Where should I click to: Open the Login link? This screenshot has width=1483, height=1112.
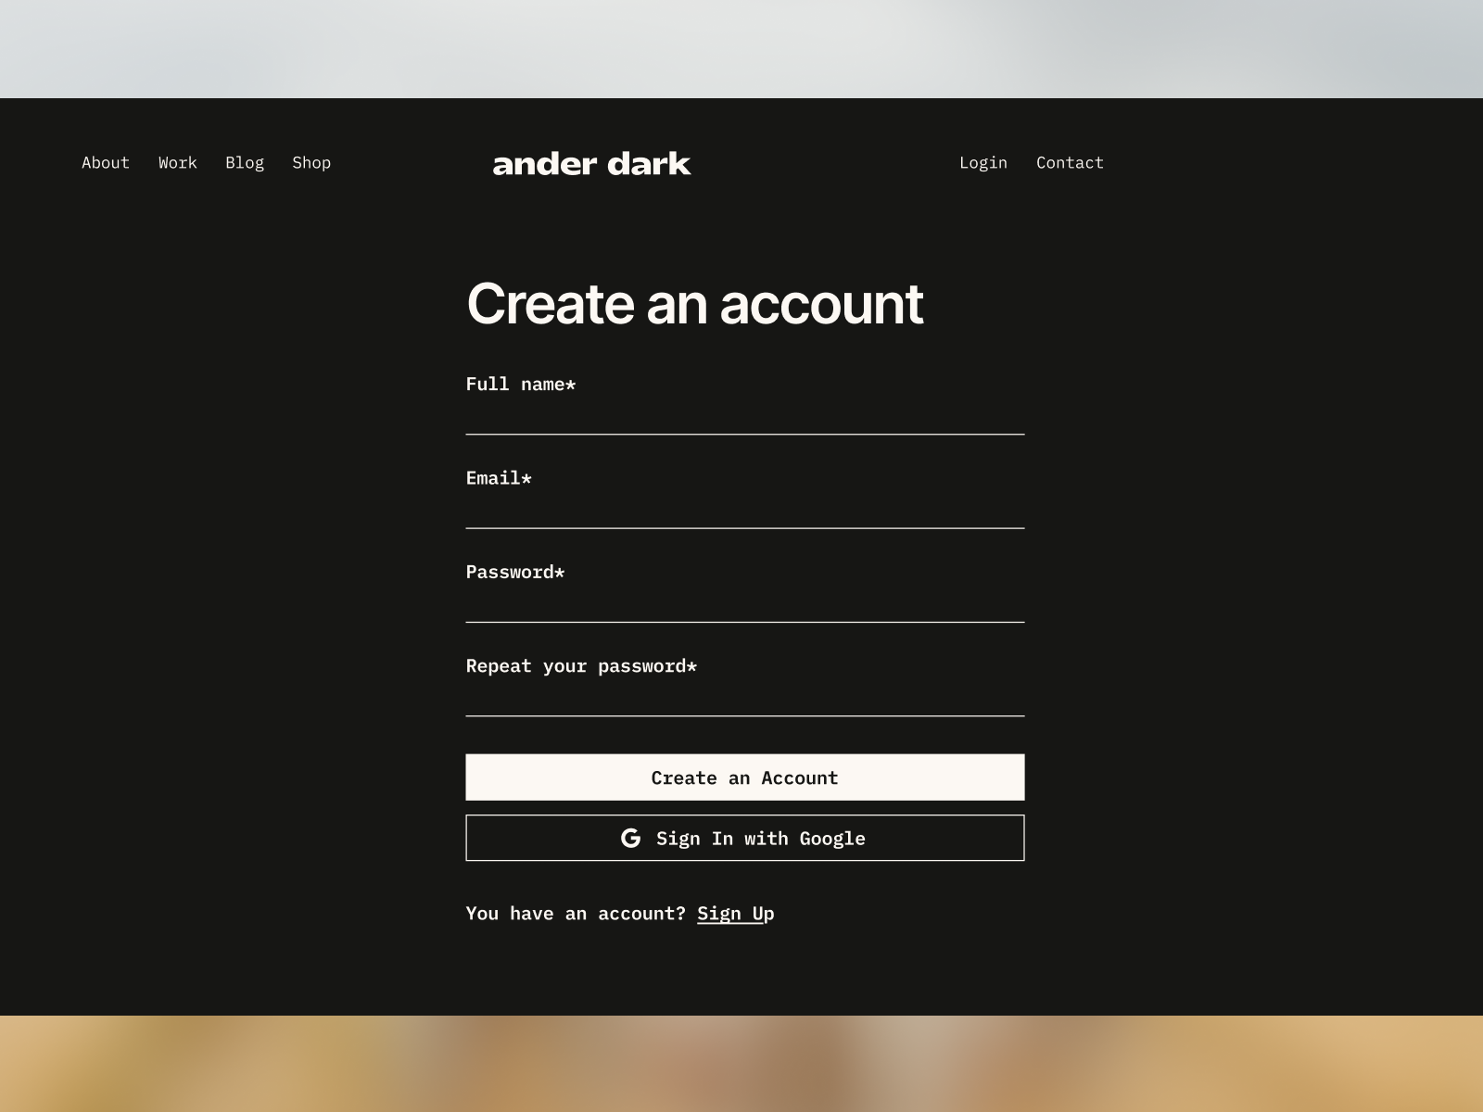tap(983, 163)
